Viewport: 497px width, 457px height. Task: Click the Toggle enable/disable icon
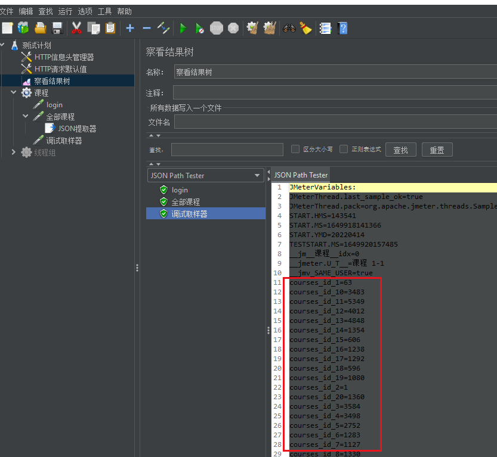tap(163, 28)
